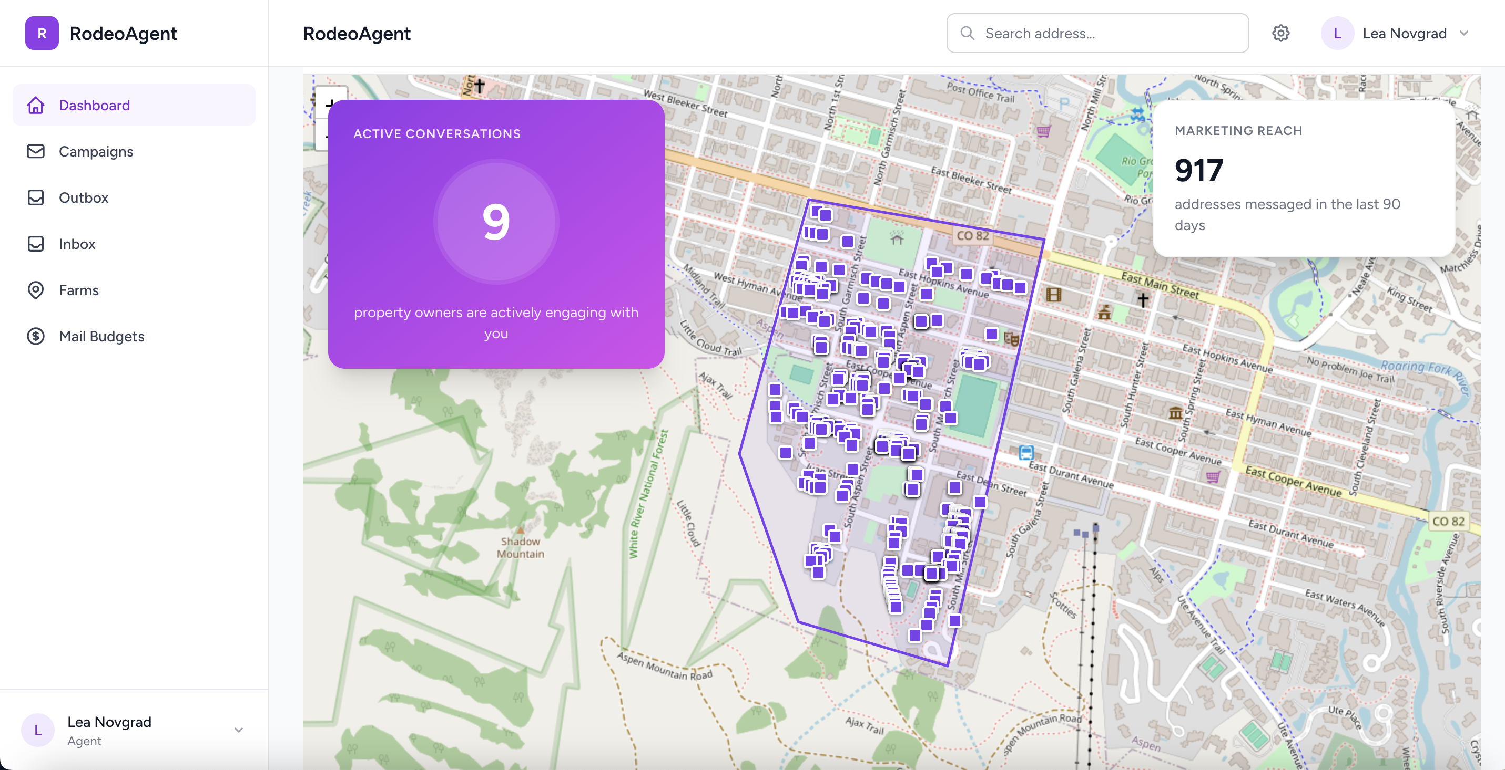The image size is (1505, 770).
Task: Click the 917 marketing reach value
Action: (1199, 170)
